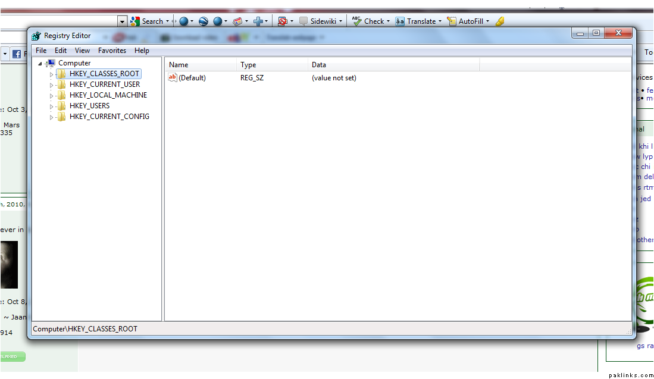
Task: Click the Facebook icon in the toolbar
Action: point(17,54)
